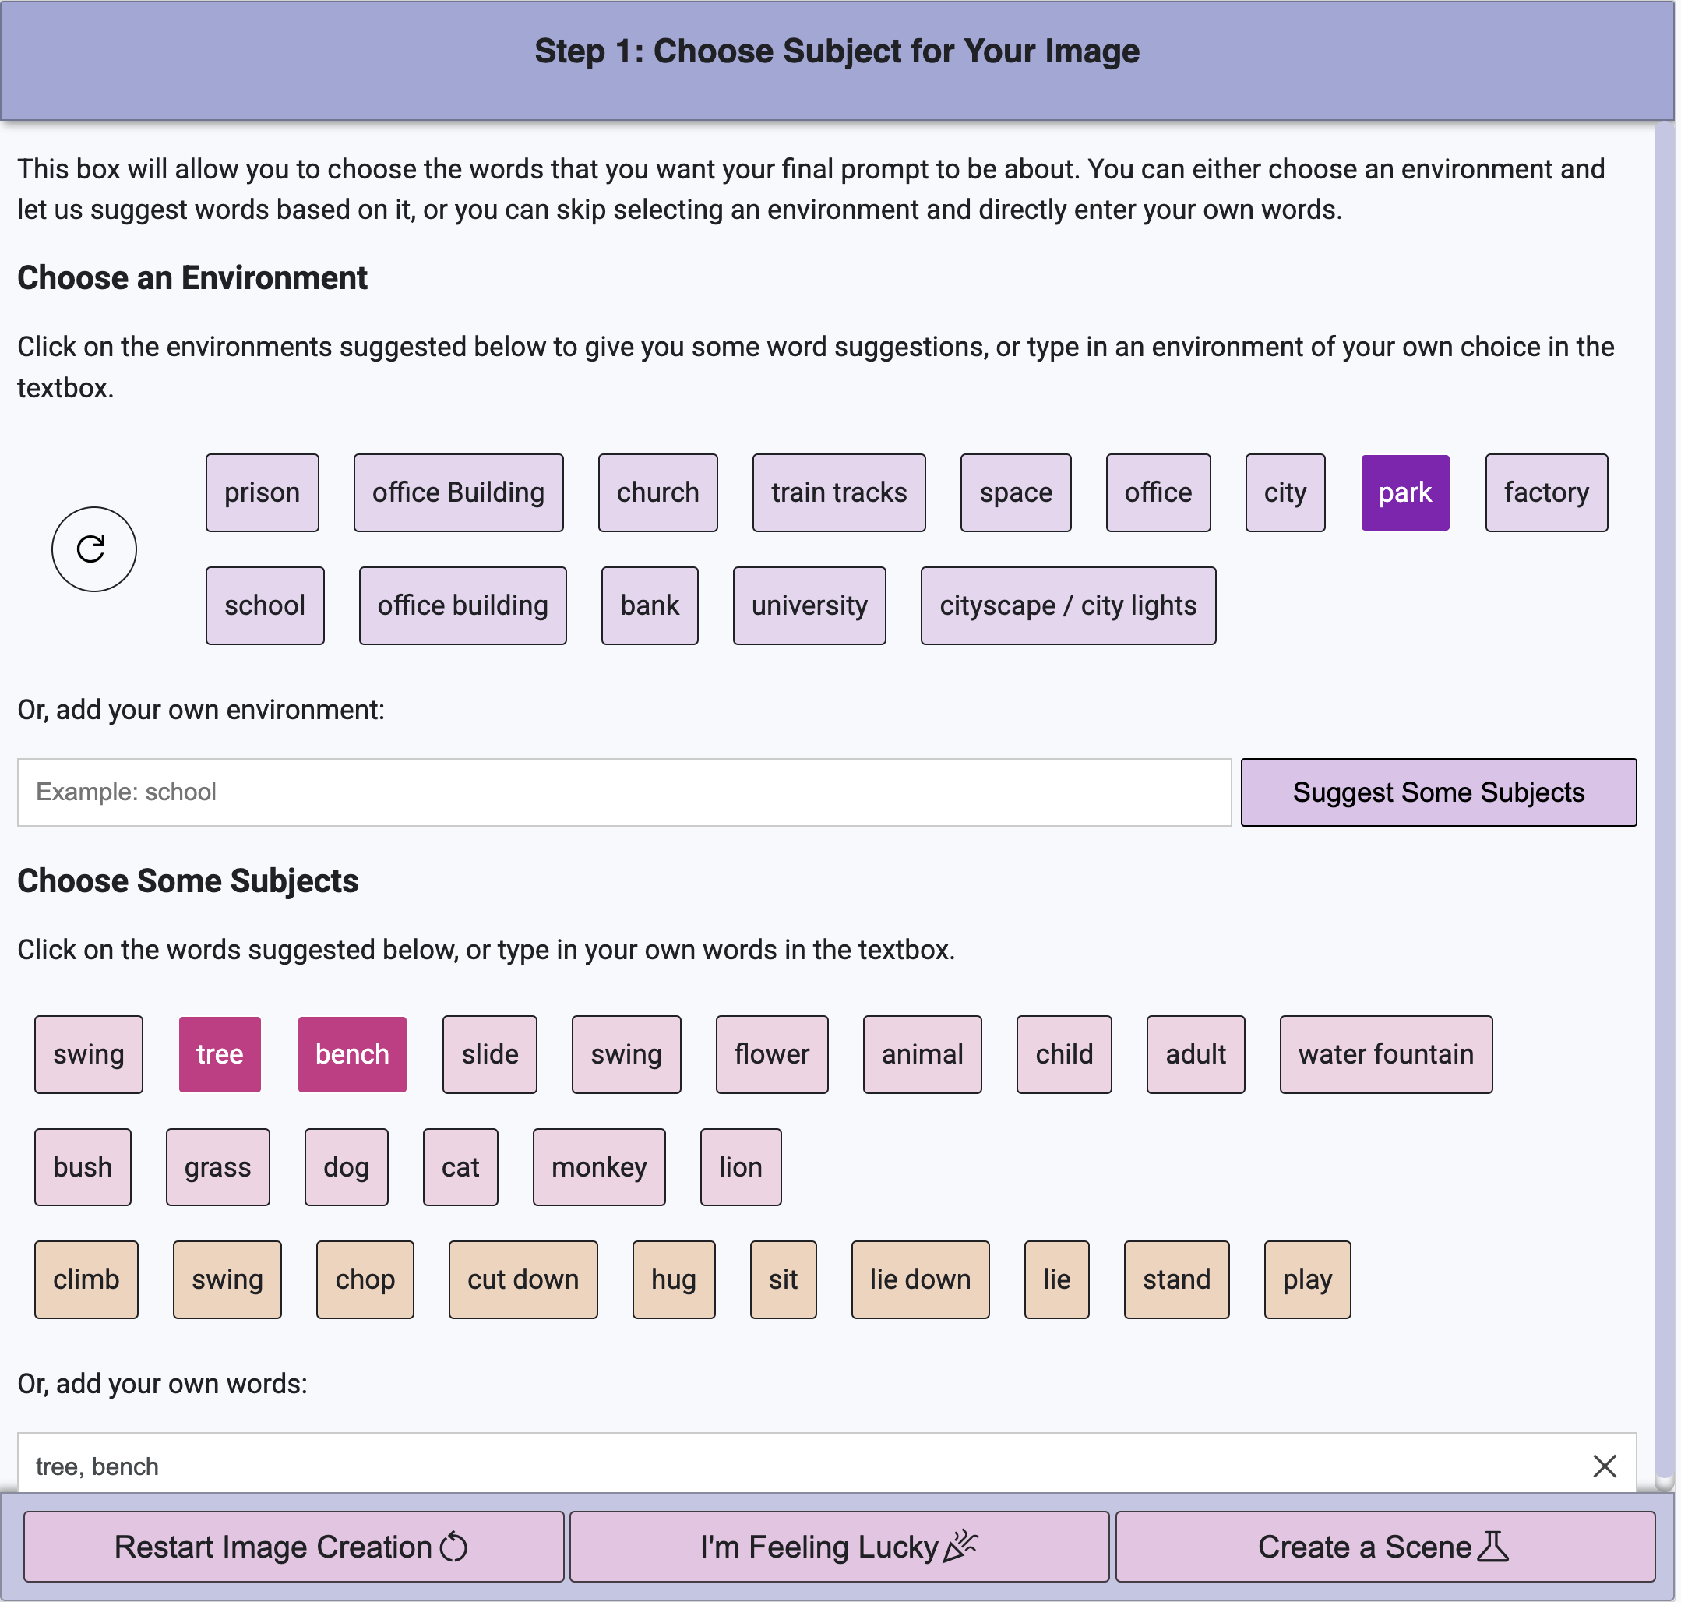Click the Restart Image Creation button
Image resolution: width=1681 pixels, height=1602 pixels.
point(293,1546)
